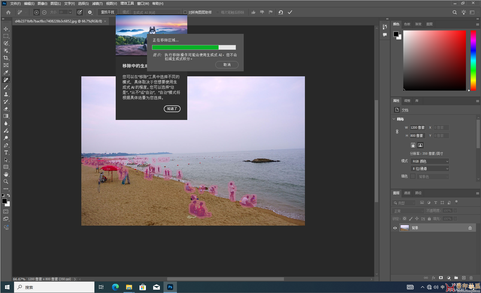
Task: Select the Eyedropper tool
Action: click(x=6, y=72)
